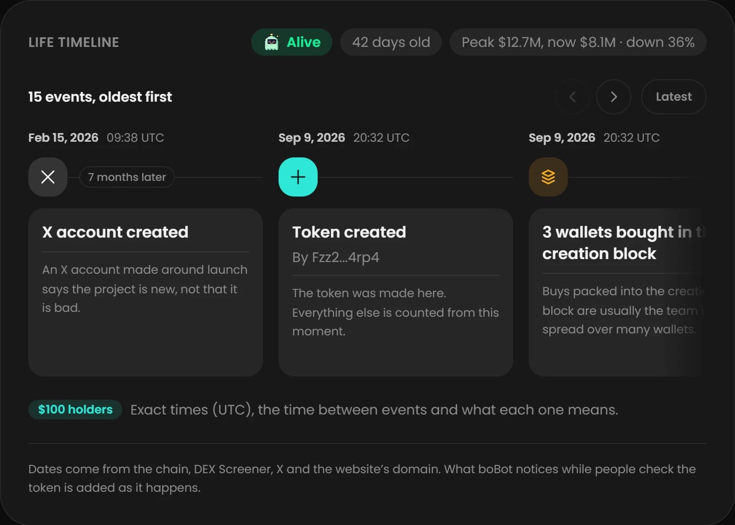735x525 pixels.
Task: Click the footnote starting 'Dates come from the chain'
Action: click(x=362, y=478)
